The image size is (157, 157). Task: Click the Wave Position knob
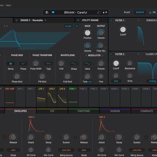[x=88, y=33]
